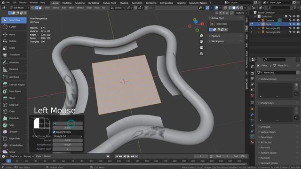Toggle visibility of Plane in outliner

pos(294,24)
